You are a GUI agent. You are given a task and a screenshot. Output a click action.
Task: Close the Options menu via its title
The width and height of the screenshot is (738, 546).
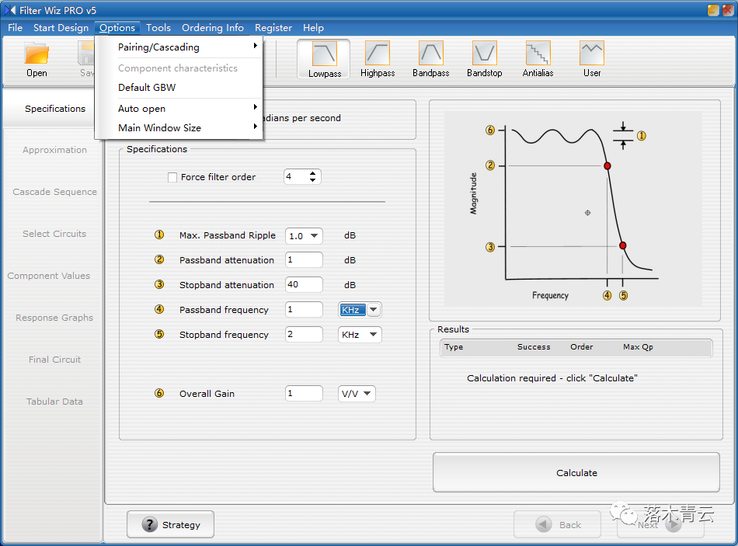(x=117, y=28)
